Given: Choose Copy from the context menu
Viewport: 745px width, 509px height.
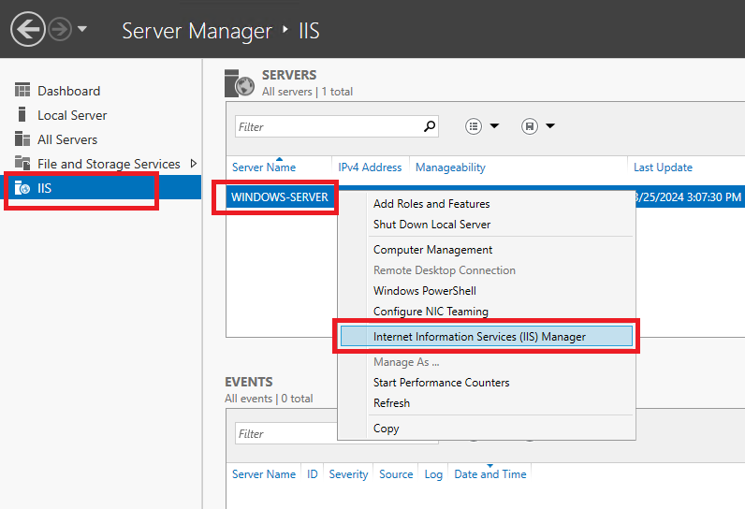Looking at the screenshot, I should 387,429.
